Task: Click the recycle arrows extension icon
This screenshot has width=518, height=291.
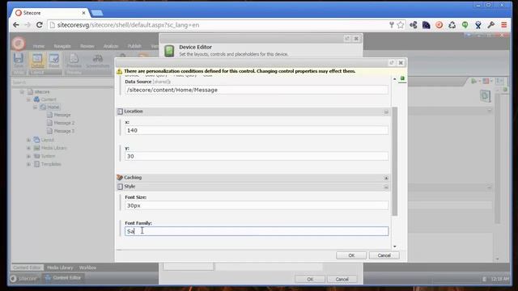Action: point(452,25)
